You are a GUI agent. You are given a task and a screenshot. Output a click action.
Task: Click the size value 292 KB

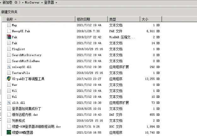[155, 67]
